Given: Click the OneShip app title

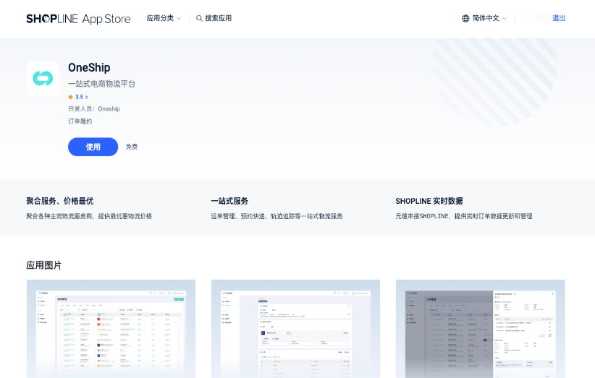Looking at the screenshot, I should click(89, 67).
